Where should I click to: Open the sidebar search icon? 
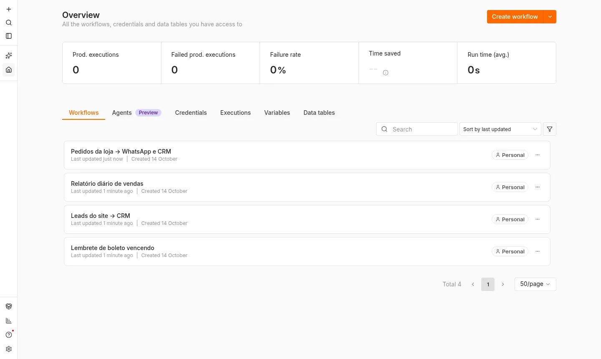pos(9,23)
